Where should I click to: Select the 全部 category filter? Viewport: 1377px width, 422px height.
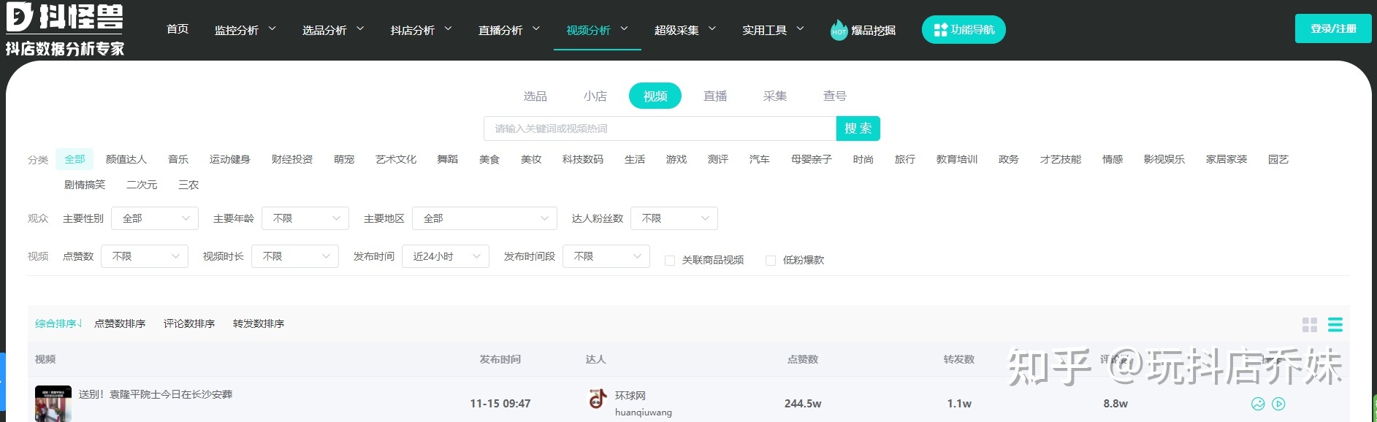point(75,159)
